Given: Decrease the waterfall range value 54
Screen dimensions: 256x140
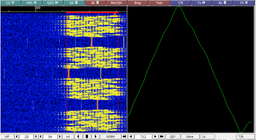Looking at the screenshot, I should (x=40, y=137).
